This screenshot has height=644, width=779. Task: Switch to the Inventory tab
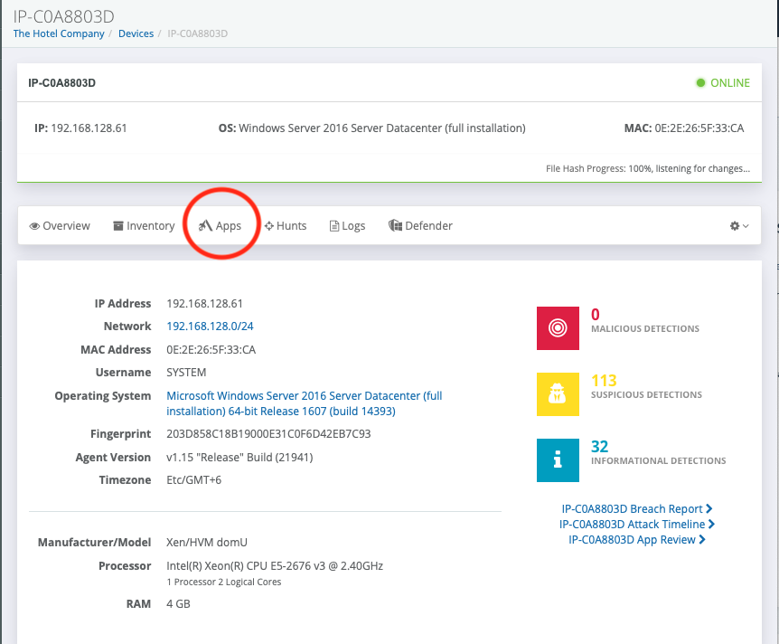click(144, 226)
